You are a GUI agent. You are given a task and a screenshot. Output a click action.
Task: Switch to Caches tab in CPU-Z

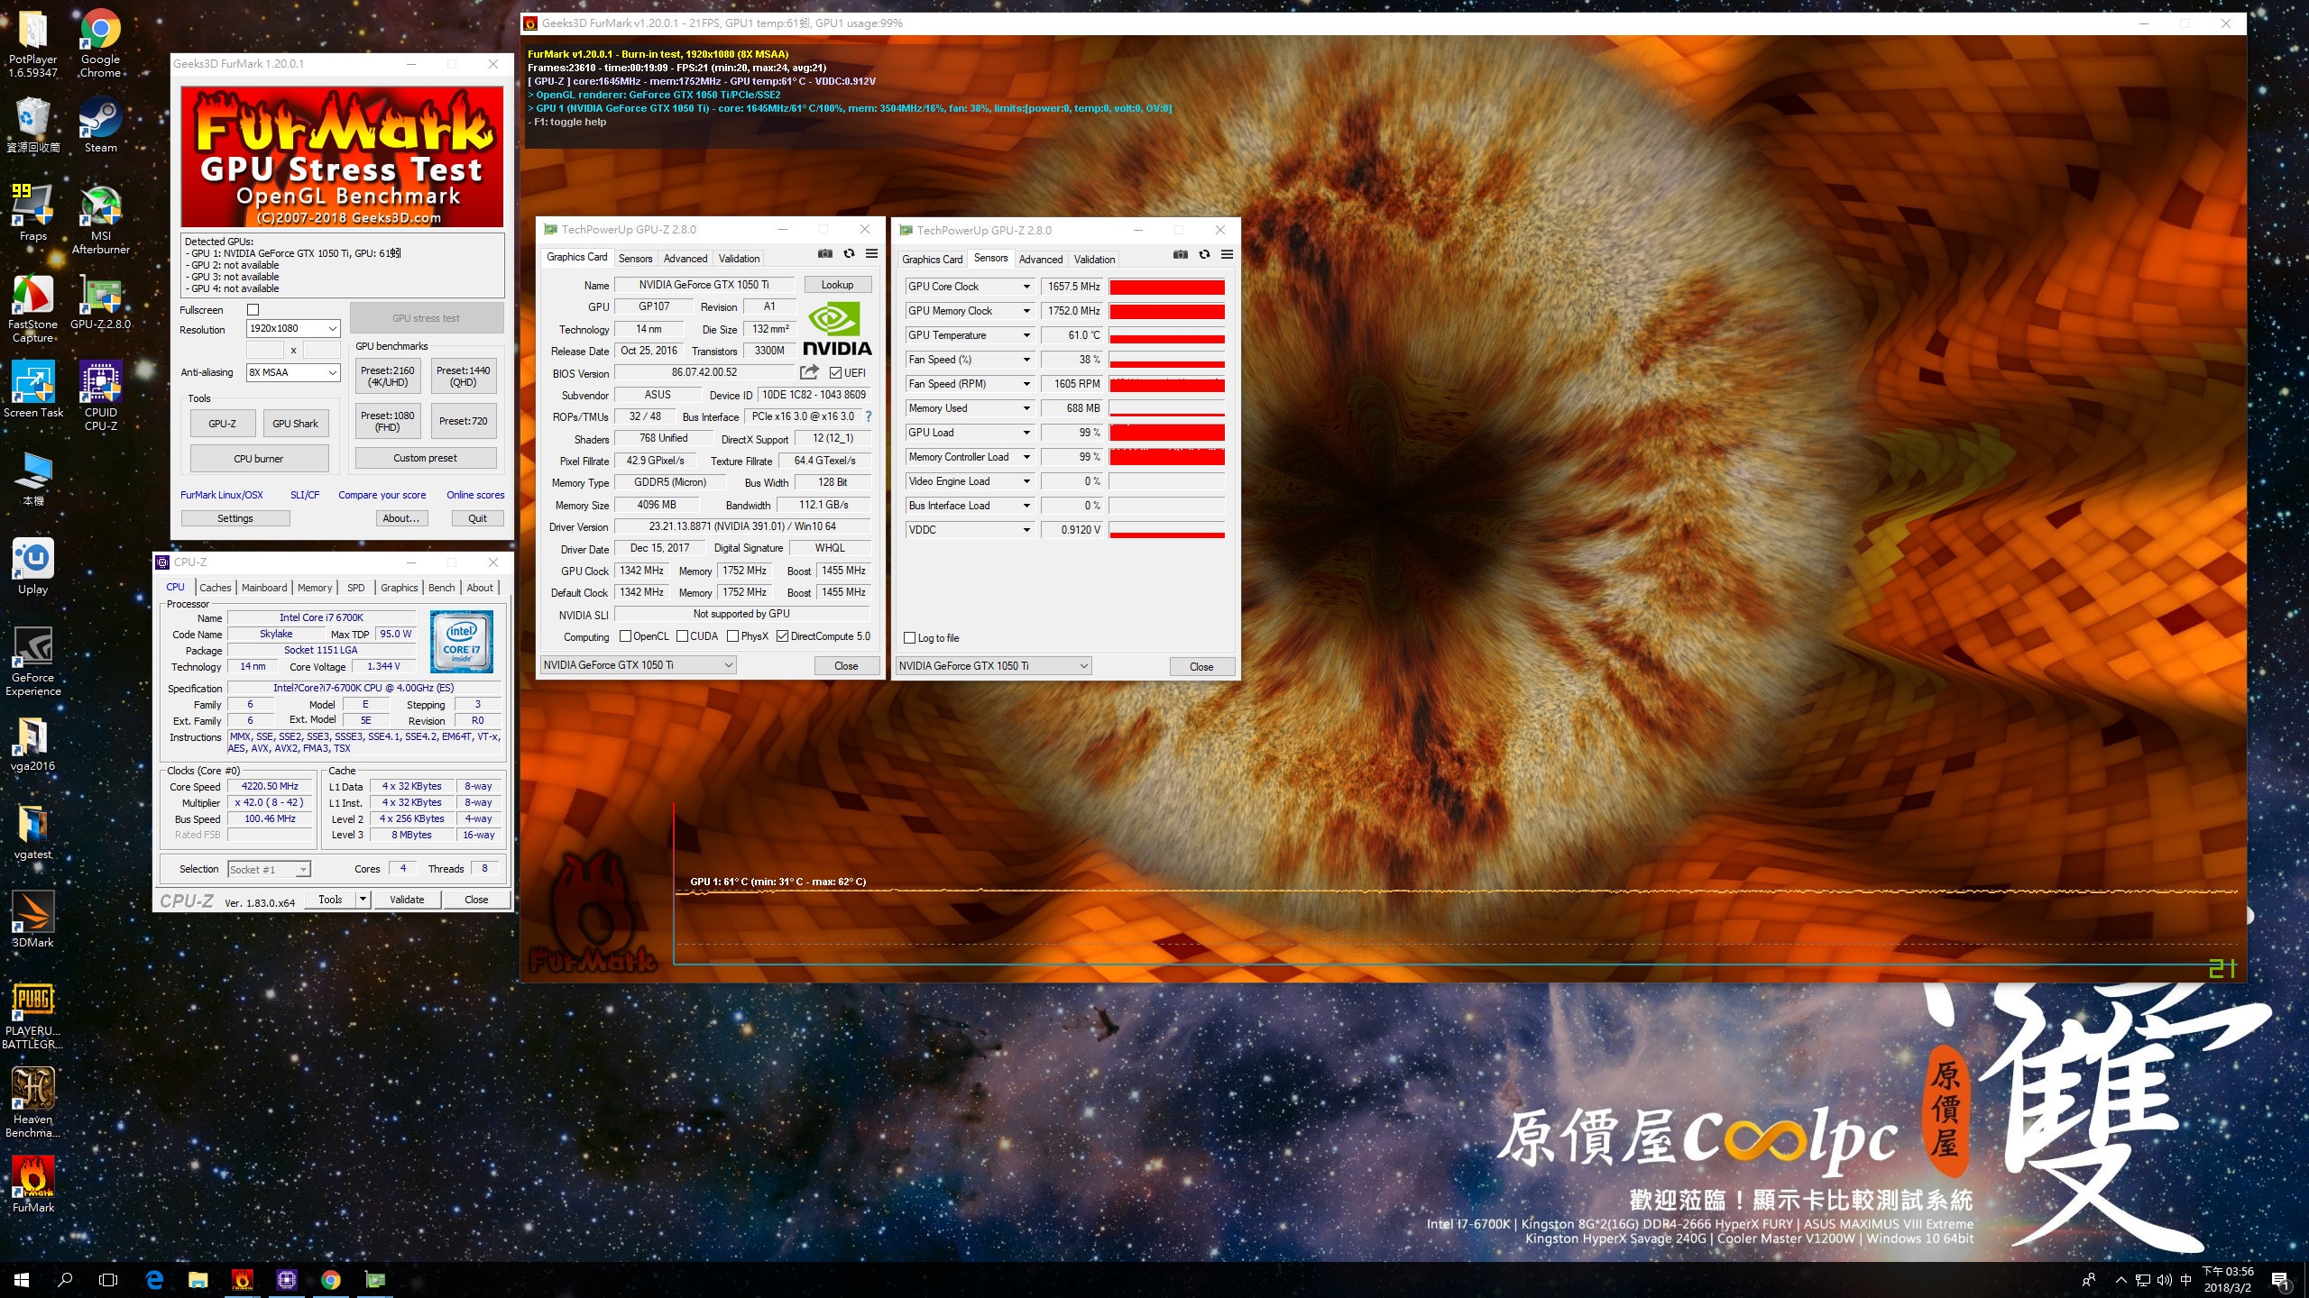pyautogui.click(x=215, y=588)
